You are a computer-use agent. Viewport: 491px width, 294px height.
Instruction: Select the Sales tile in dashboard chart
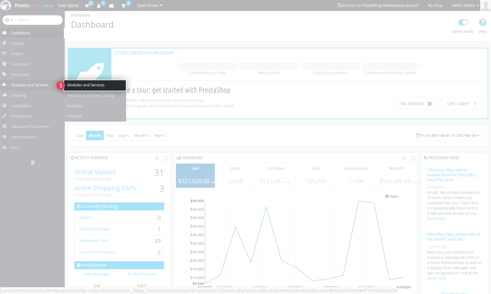point(195,175)
